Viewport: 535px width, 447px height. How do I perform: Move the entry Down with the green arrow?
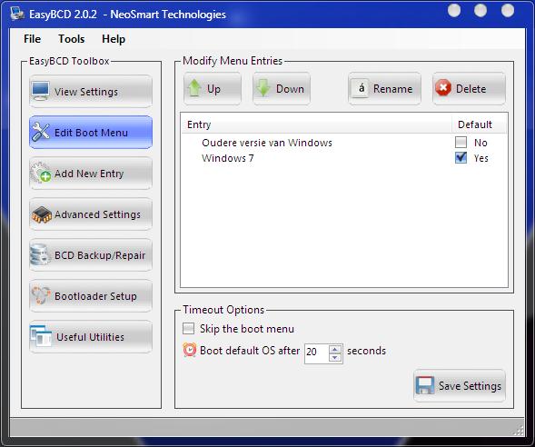[x=282, y=89]
